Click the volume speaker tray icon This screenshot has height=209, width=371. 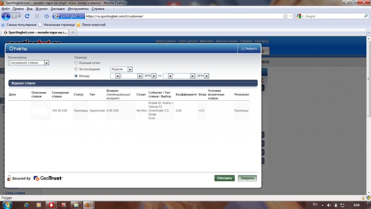(329, 205)
